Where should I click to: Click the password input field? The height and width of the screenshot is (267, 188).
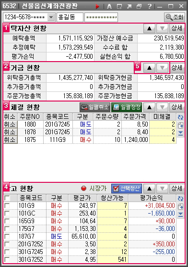(101, 17)
